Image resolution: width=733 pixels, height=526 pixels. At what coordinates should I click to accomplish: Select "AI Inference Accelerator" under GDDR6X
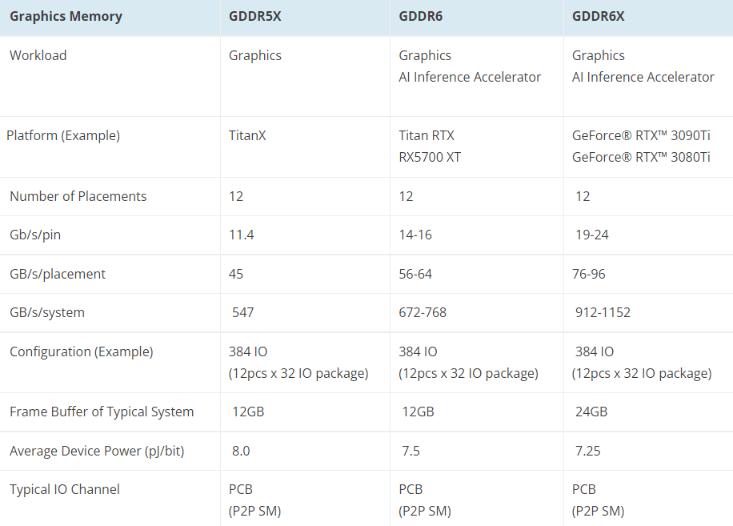[x=643, y=77]
